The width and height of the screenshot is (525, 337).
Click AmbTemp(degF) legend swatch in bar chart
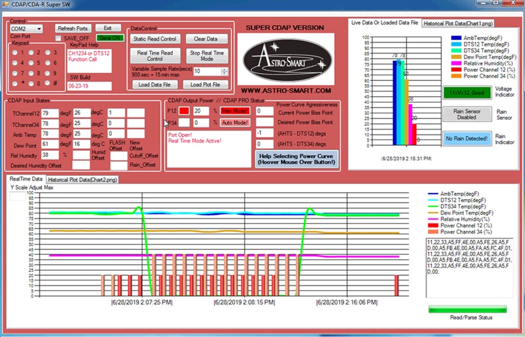pyautogui.click(x=456, y=38)
